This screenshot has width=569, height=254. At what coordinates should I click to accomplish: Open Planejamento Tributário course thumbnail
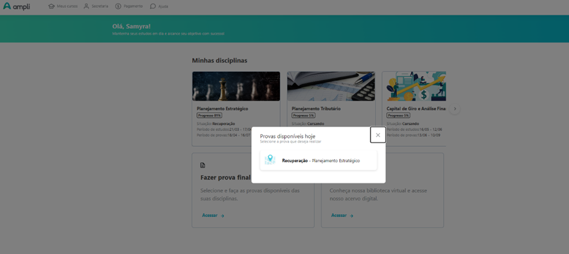331,86
